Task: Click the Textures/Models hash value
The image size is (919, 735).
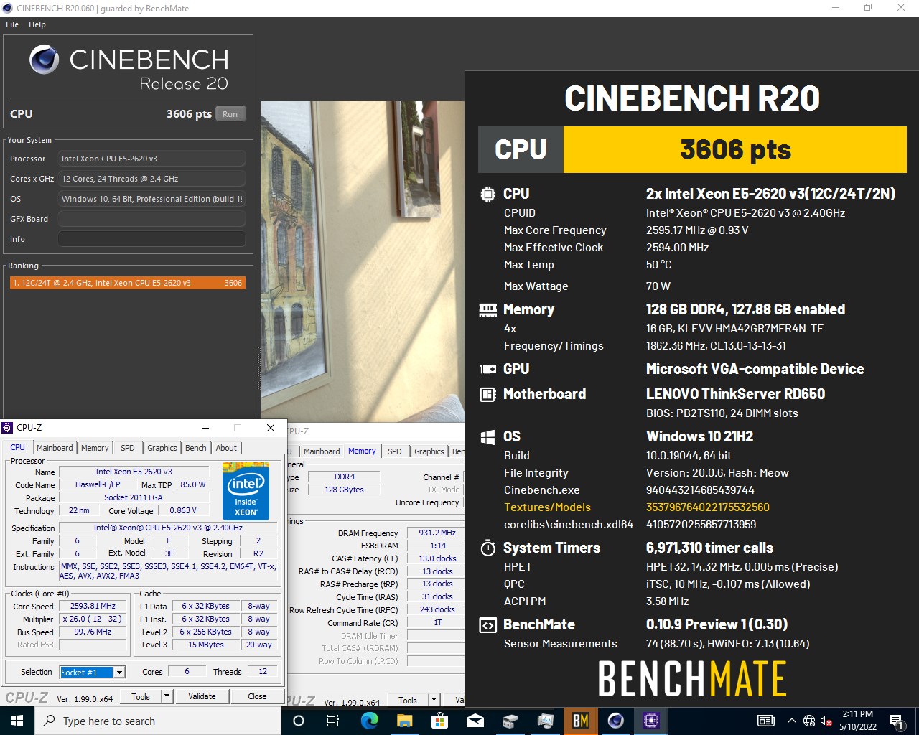Action: (x=708, y=507)
